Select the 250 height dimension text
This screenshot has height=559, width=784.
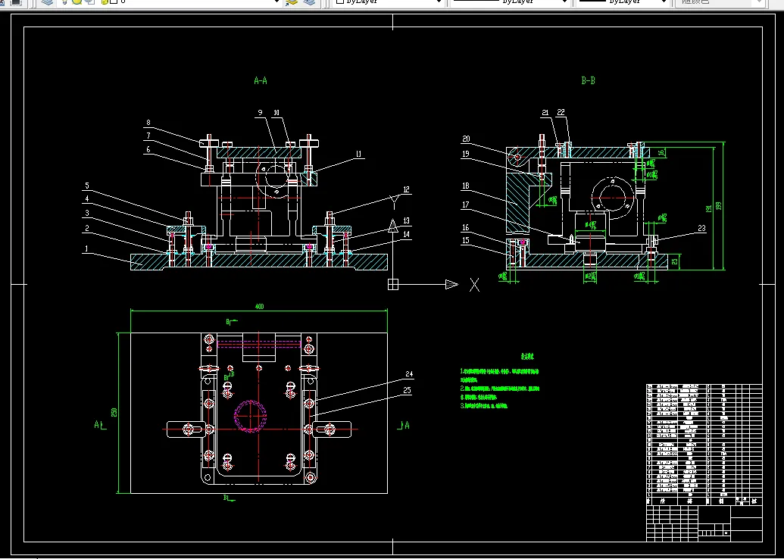point(114,412)
